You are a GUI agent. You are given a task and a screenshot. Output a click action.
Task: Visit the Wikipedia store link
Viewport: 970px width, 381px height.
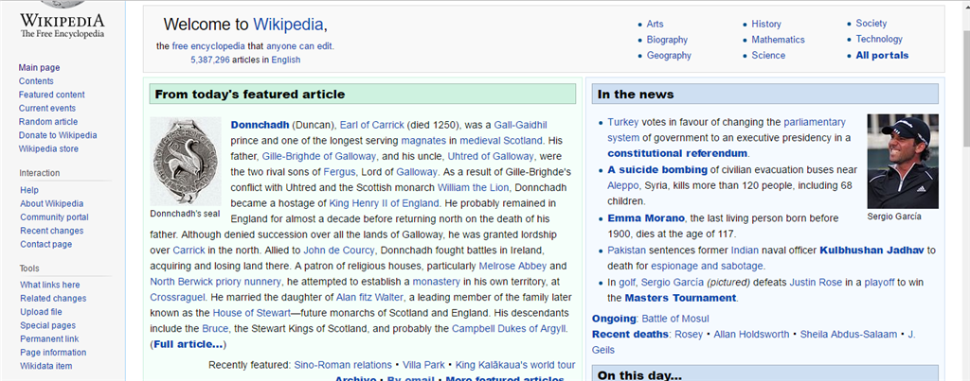click(x=48, y=149)
